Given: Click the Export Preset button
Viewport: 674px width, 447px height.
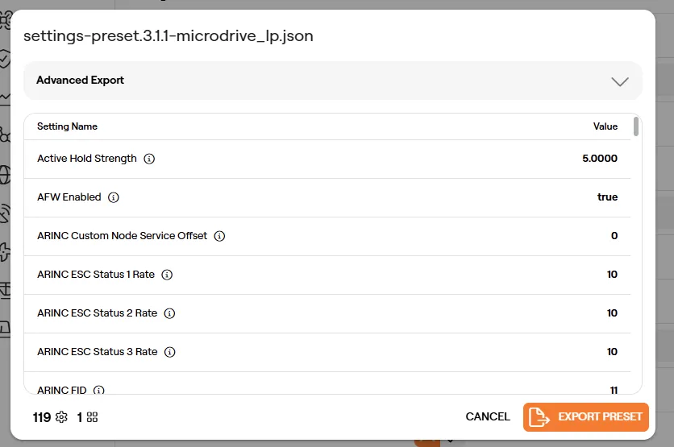Looking at the screenshot, I should click(x=586, y=417).
